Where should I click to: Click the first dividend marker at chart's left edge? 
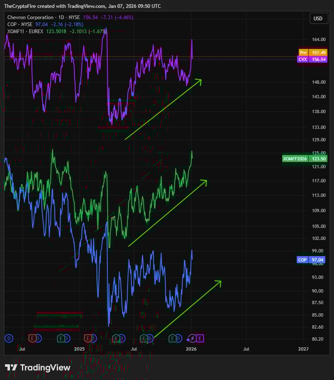click(9, 338)
